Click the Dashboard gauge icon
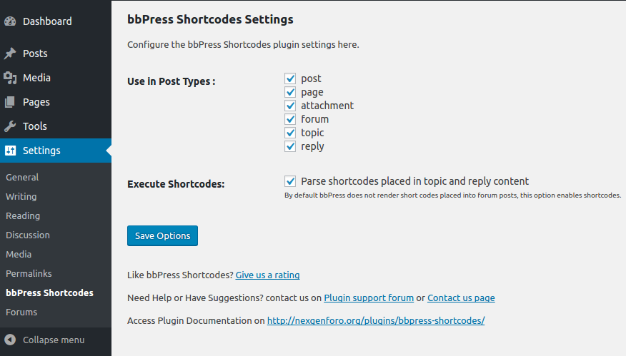Screen dimensions: 626x356 point(10,21)
